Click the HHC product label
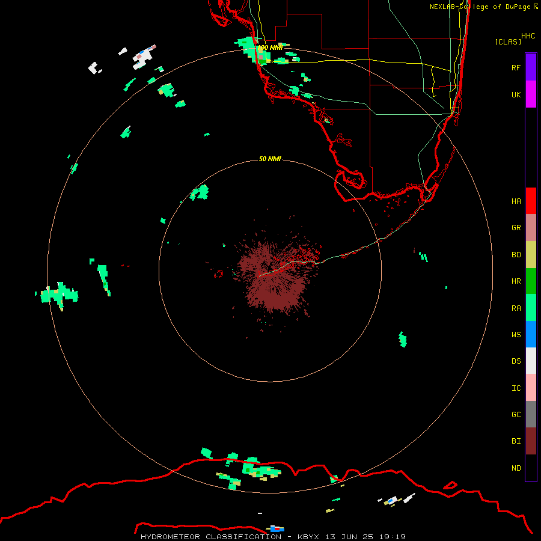Viewport: 541px width, 541px height. pos(528,36)
